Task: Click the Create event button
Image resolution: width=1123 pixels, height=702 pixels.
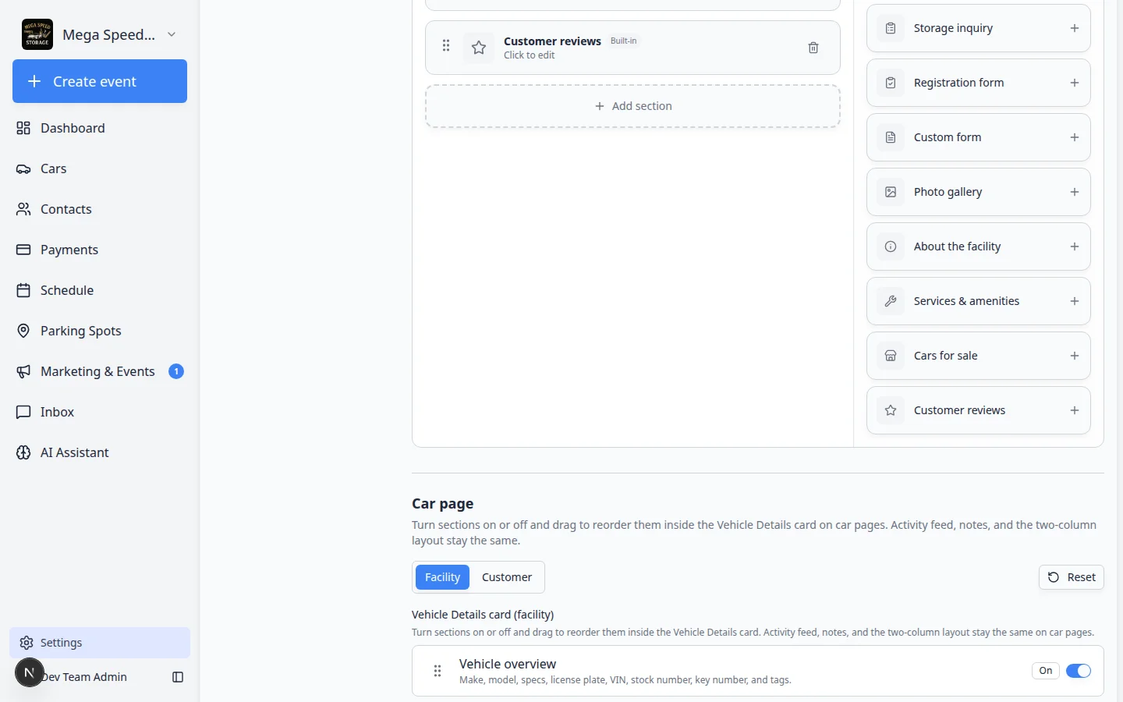Action: click(100, 81)
